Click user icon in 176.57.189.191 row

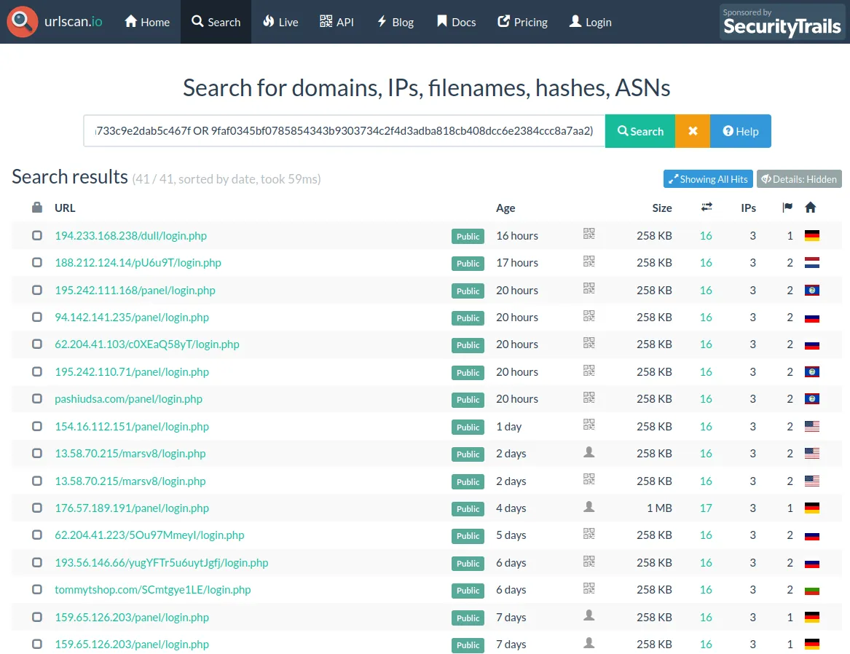(x=589, y=507)
